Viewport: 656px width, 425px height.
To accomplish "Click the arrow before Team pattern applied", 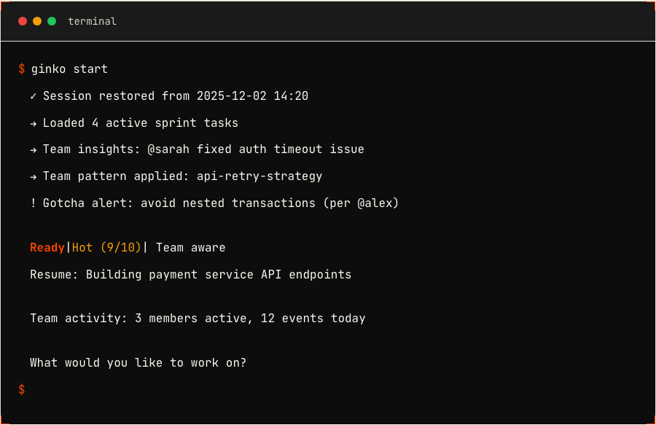I will [34, 176].
